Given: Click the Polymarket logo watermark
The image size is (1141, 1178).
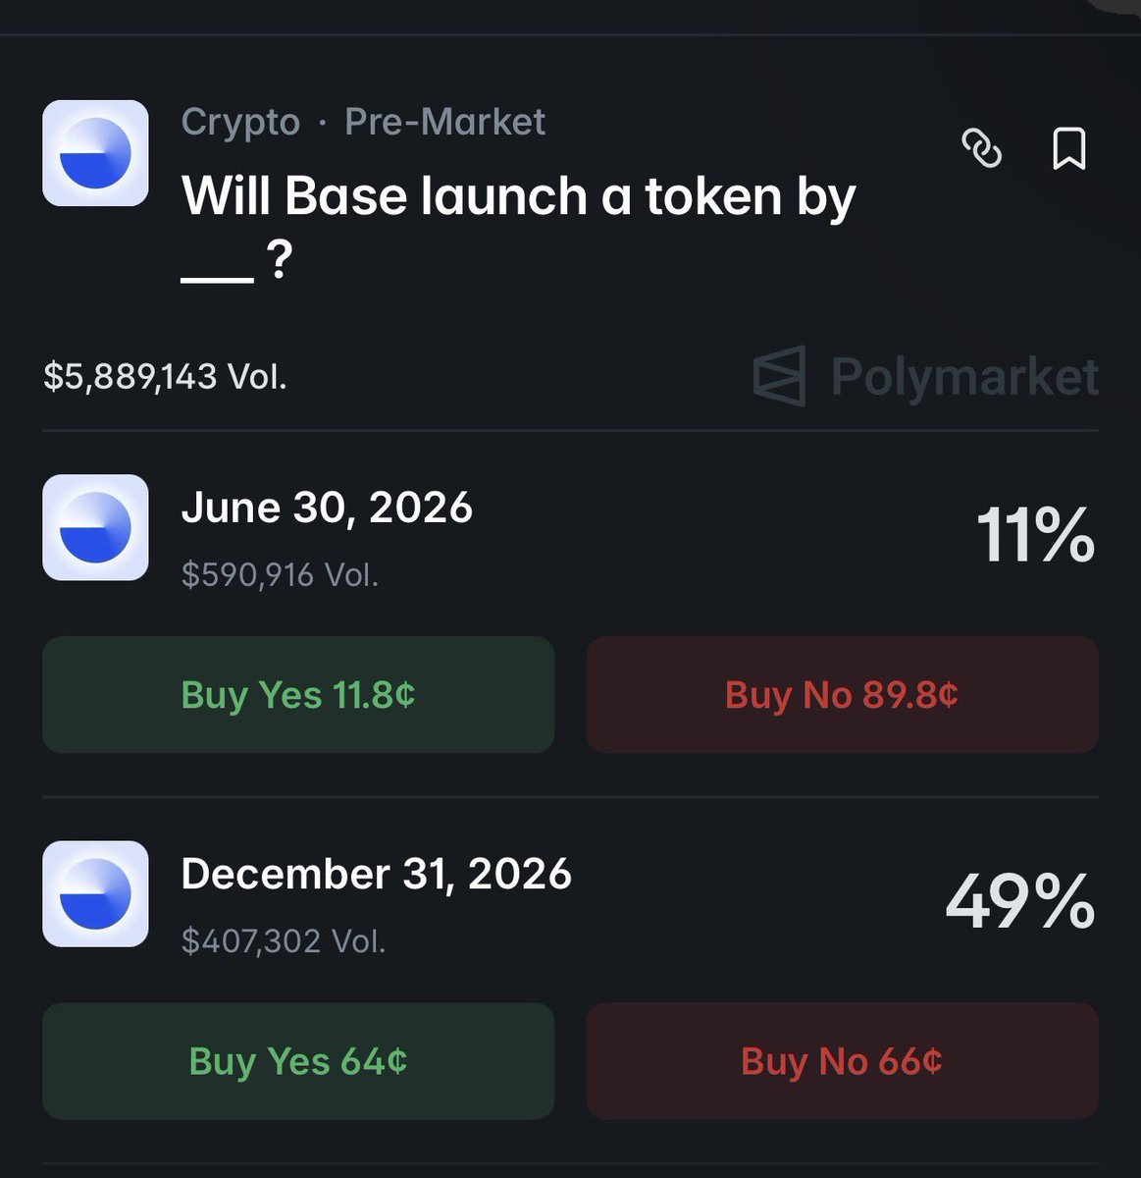Looking at the screenshot, I should 926,376.
